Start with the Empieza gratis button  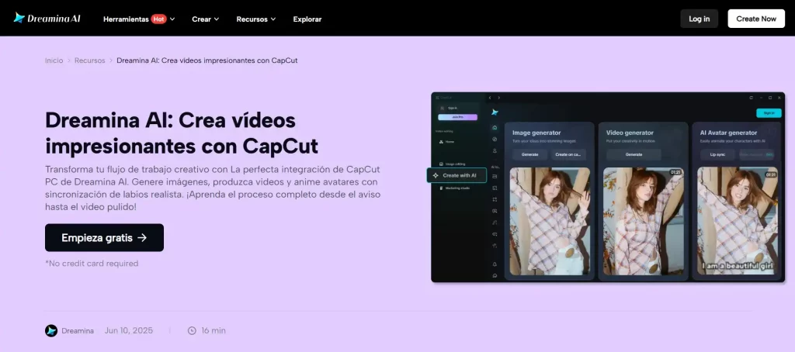(x=104, y=238)
